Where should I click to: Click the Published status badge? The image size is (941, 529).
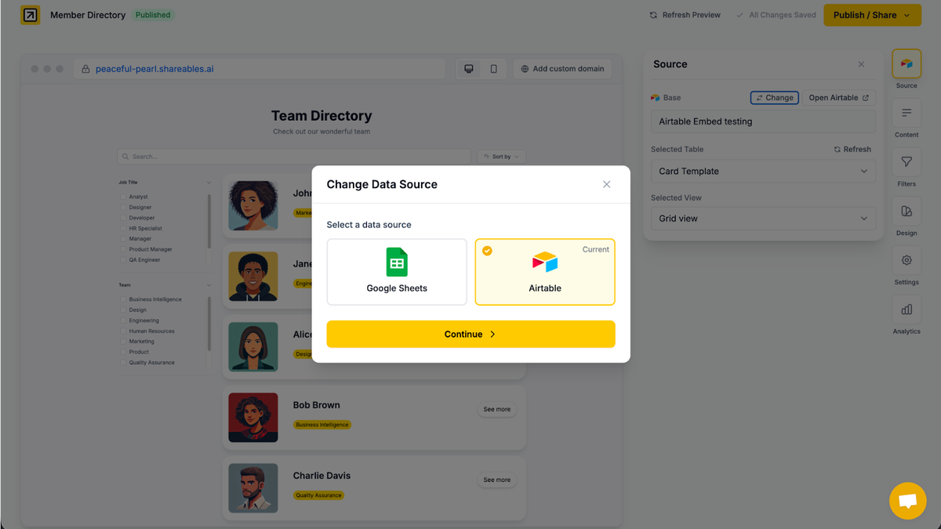[152, 14]
